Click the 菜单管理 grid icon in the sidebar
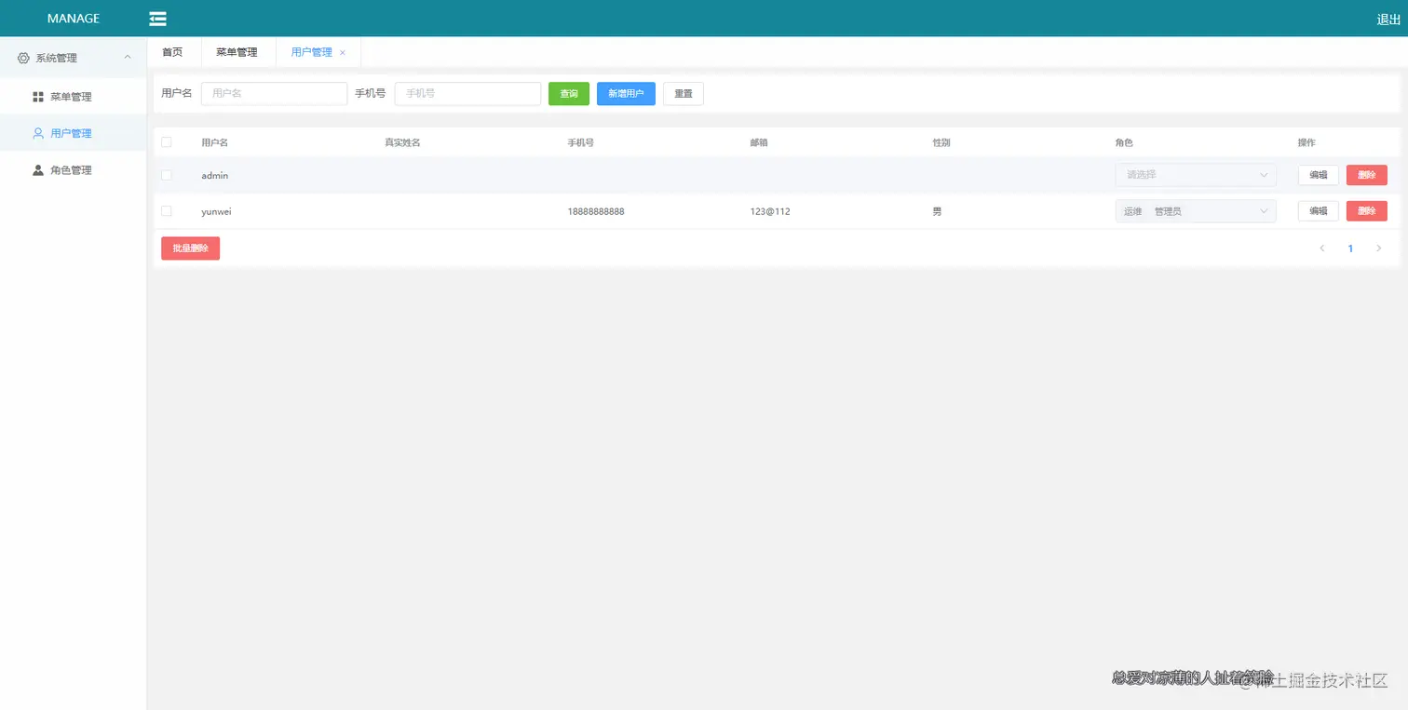 click(x=38, y=97)
